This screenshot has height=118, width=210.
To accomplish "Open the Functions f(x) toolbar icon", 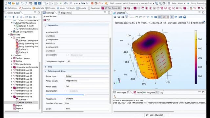I will point(82,3).
